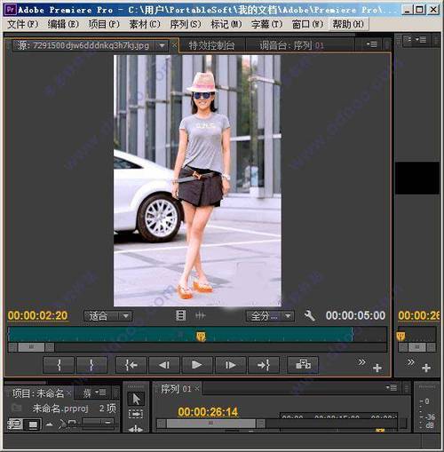Open the 适合 zoom level dropdown
The width and height of the screenshot is (444, 452).
pos(108,316)
